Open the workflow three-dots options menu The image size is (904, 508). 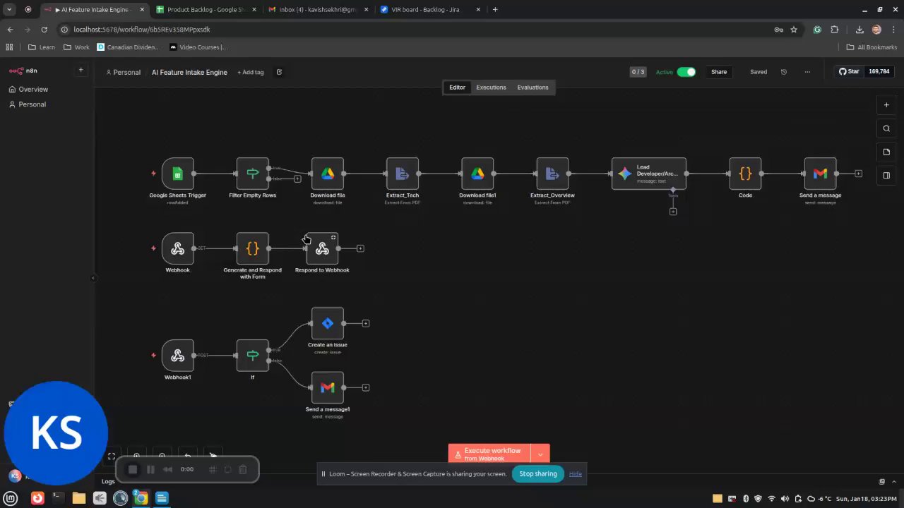(x=807, y=72)
